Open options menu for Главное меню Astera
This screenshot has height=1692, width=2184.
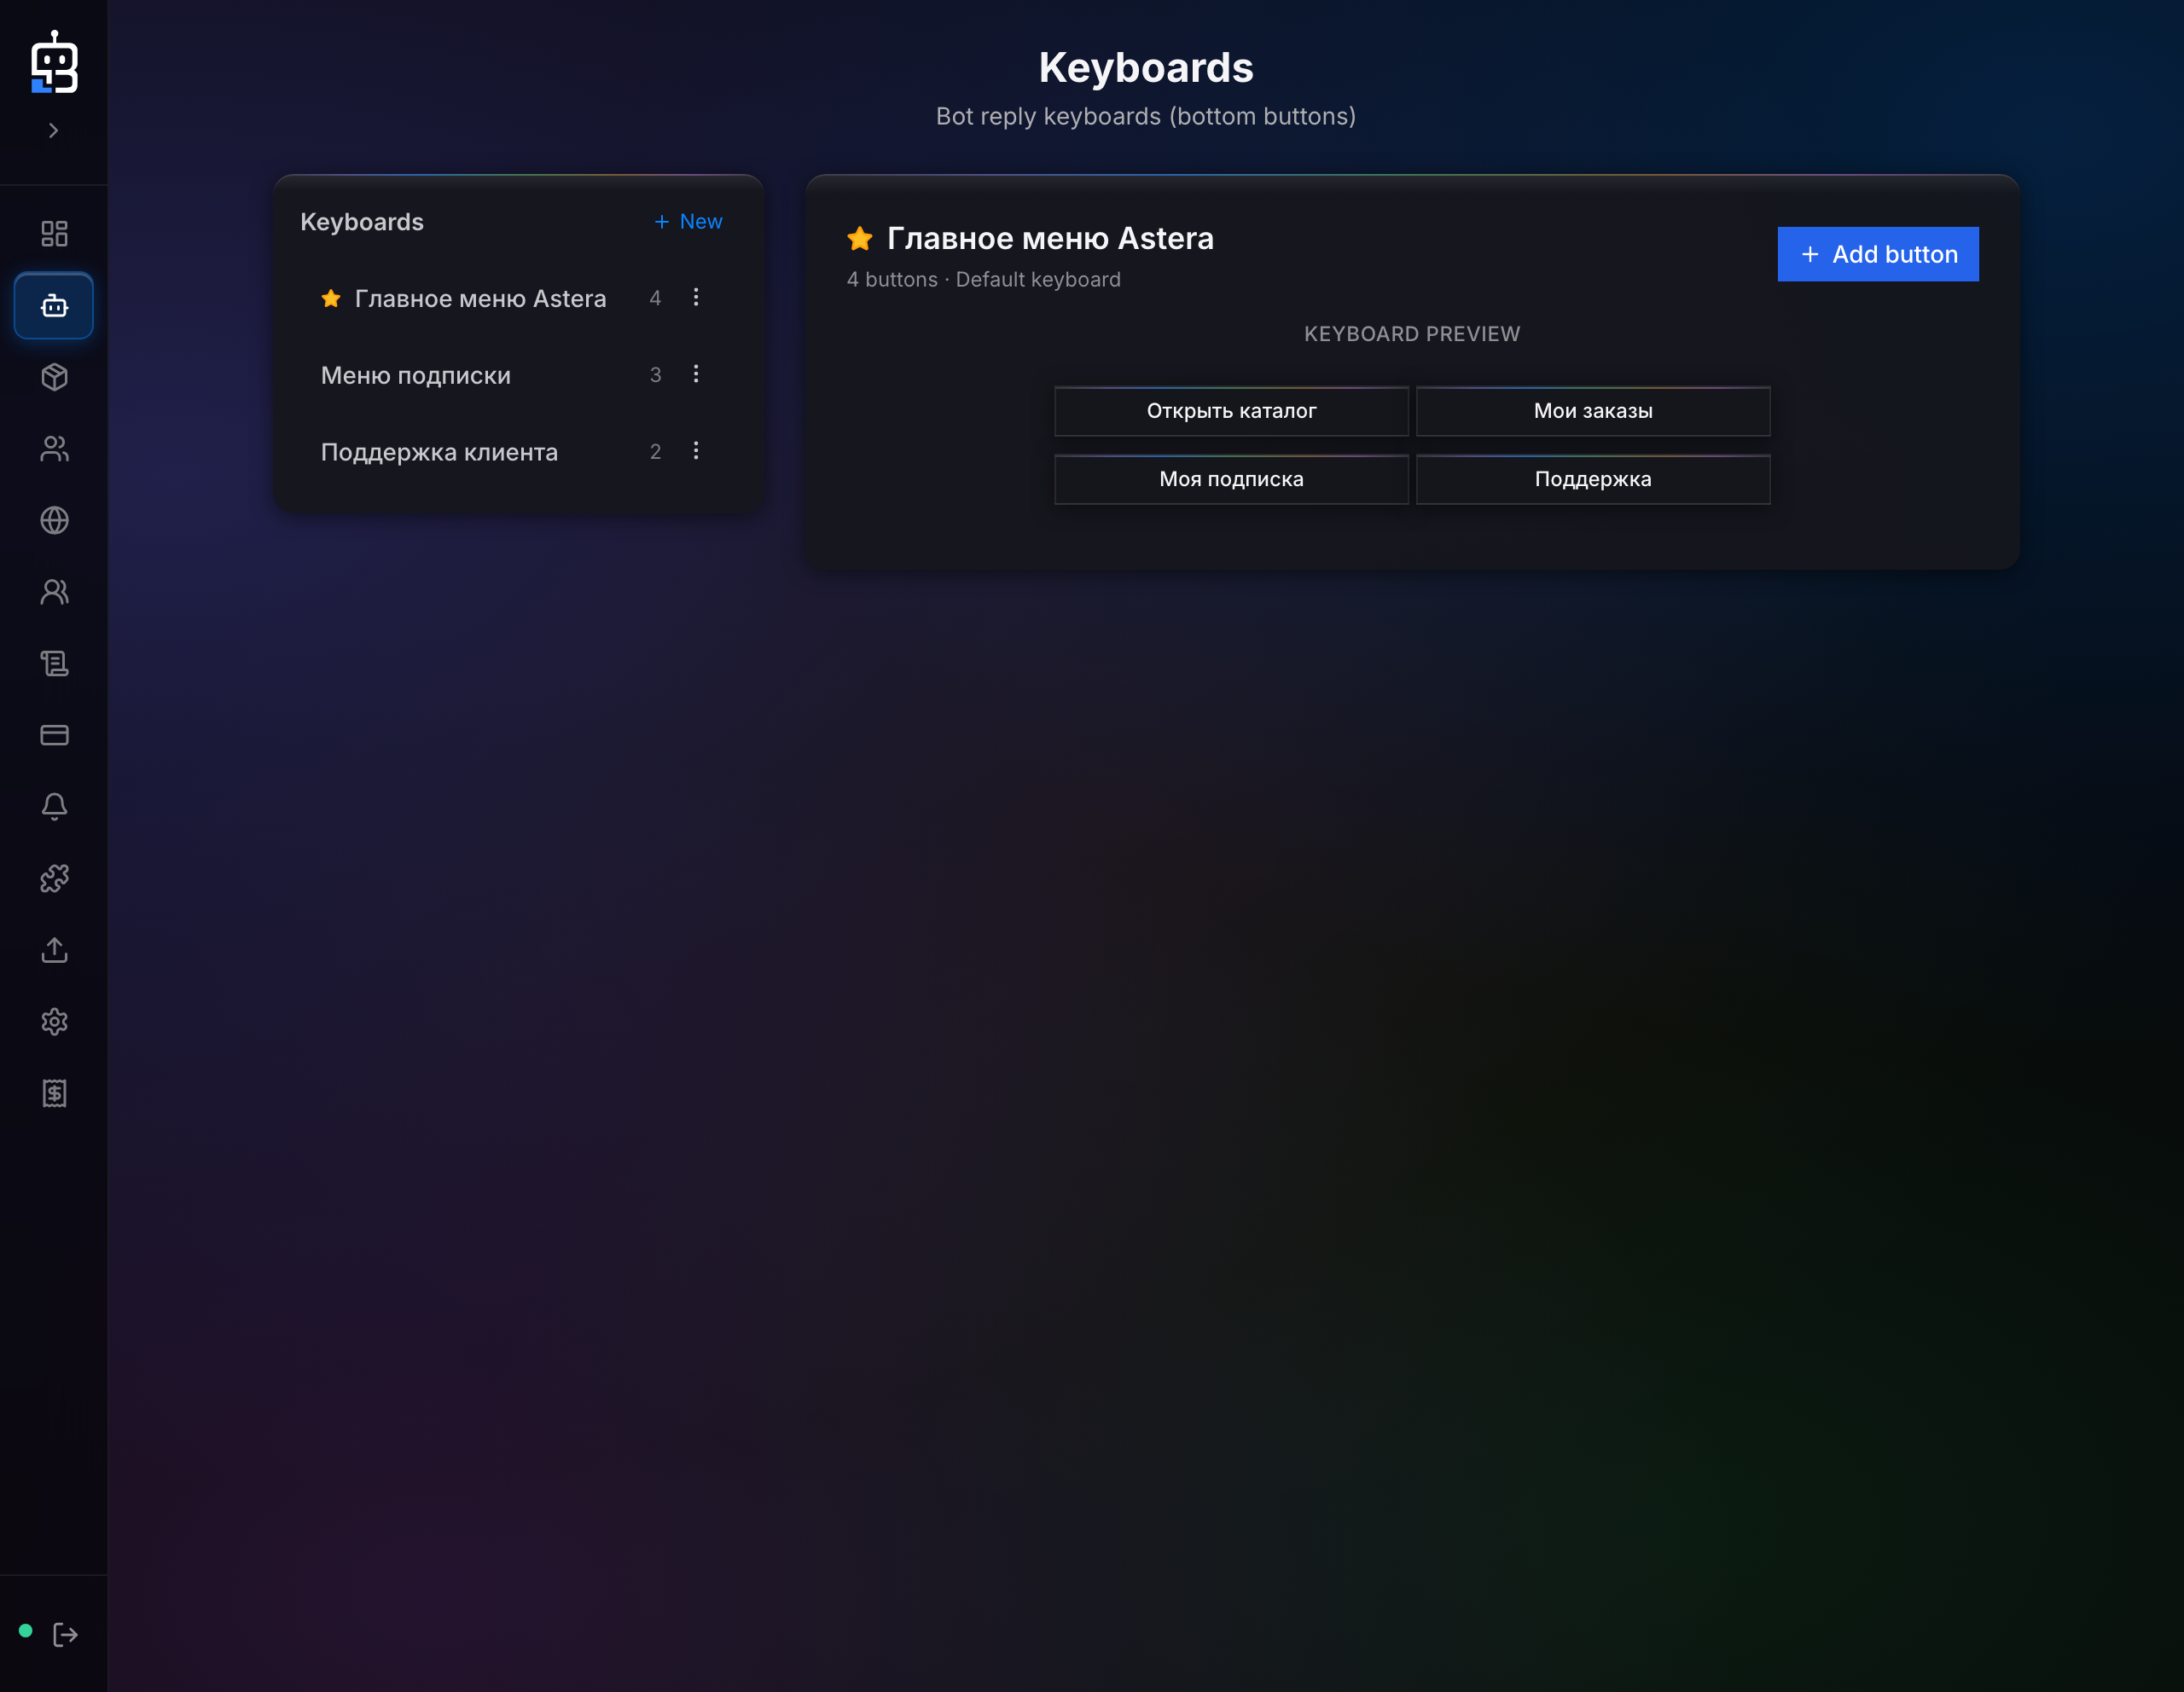click(x=696, y=298)
